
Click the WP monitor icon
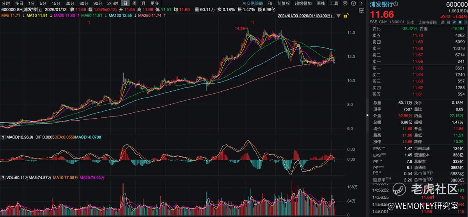pyautogui.click(x=362, y=11)
